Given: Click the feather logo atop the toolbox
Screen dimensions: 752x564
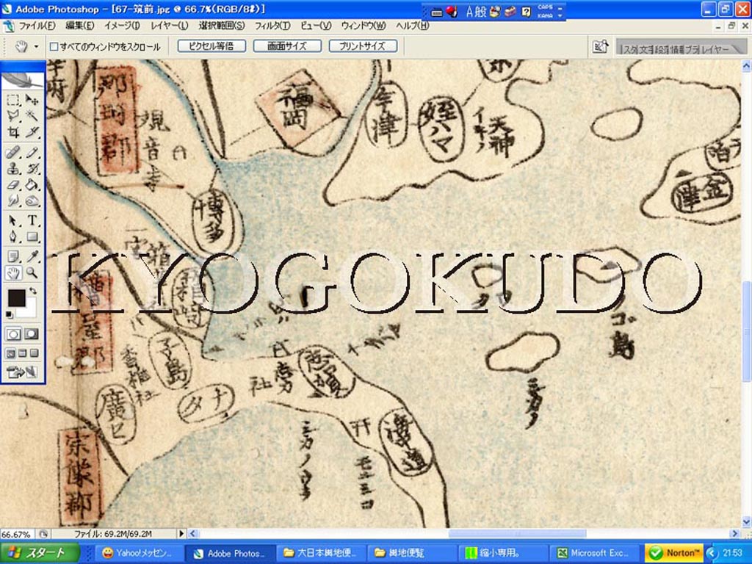Looking at the screenshot, I should (23, 79).
